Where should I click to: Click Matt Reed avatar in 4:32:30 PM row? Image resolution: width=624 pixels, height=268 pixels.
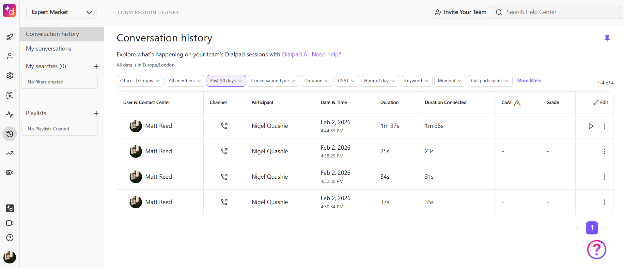coord(136,177)
